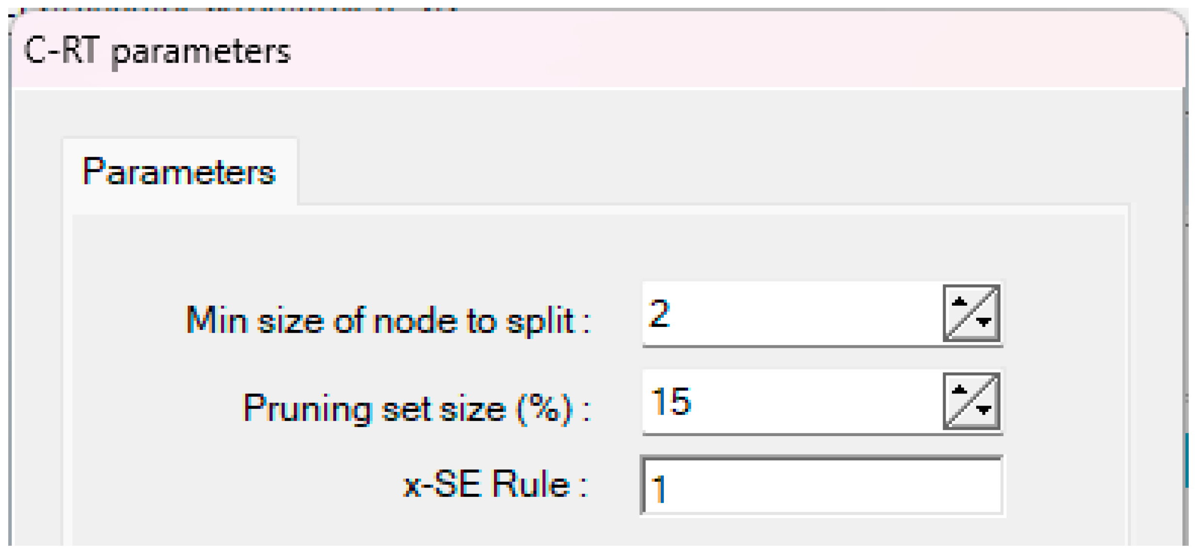Click the 'Min size of node to split' label

coord(387,320)
